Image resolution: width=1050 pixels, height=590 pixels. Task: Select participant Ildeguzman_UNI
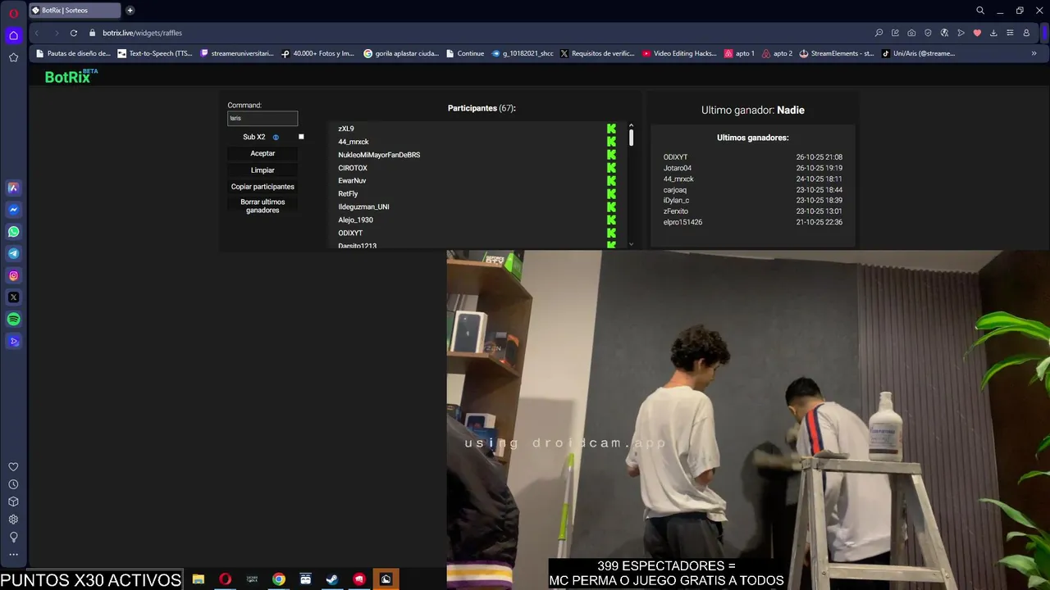tap(363, 207)
